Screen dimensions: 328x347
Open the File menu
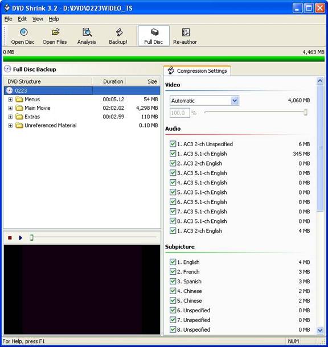[x=8, y=19]
